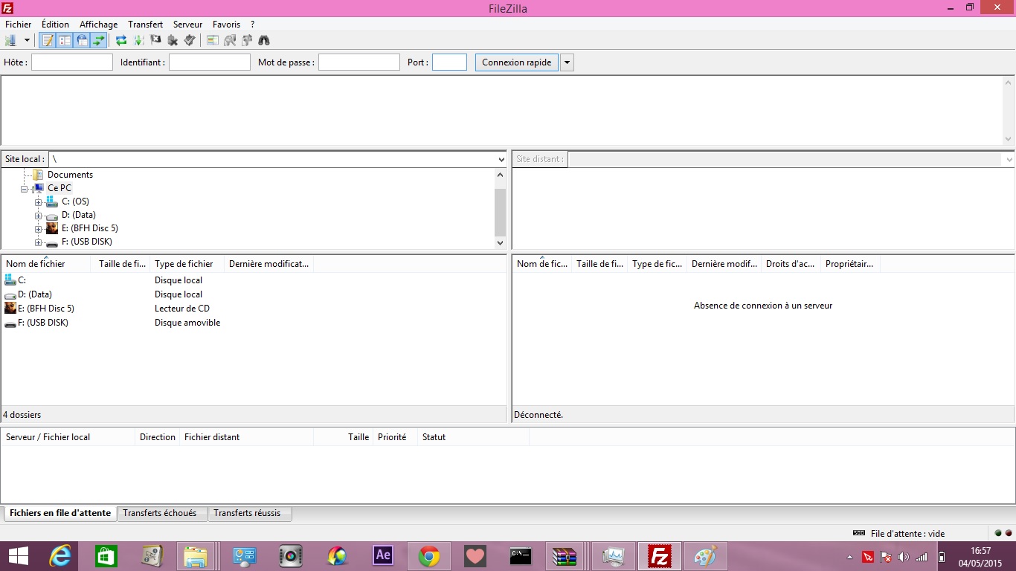Click the queue status icon beside File d'attente

point(859,533)
